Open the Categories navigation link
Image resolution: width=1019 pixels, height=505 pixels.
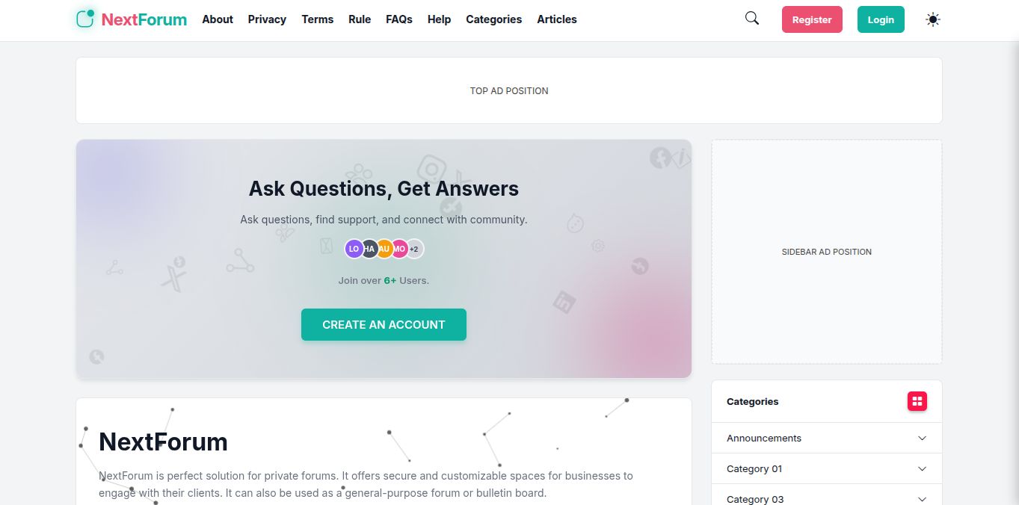(493, 19)
